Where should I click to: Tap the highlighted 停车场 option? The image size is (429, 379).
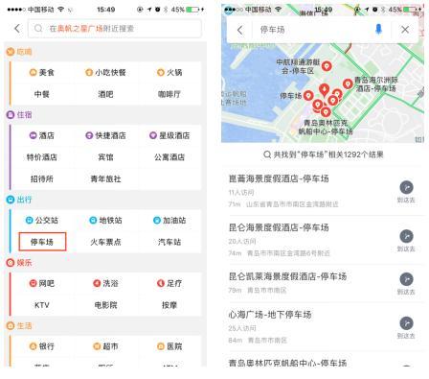pyautogui.click(x=42, y=242)
